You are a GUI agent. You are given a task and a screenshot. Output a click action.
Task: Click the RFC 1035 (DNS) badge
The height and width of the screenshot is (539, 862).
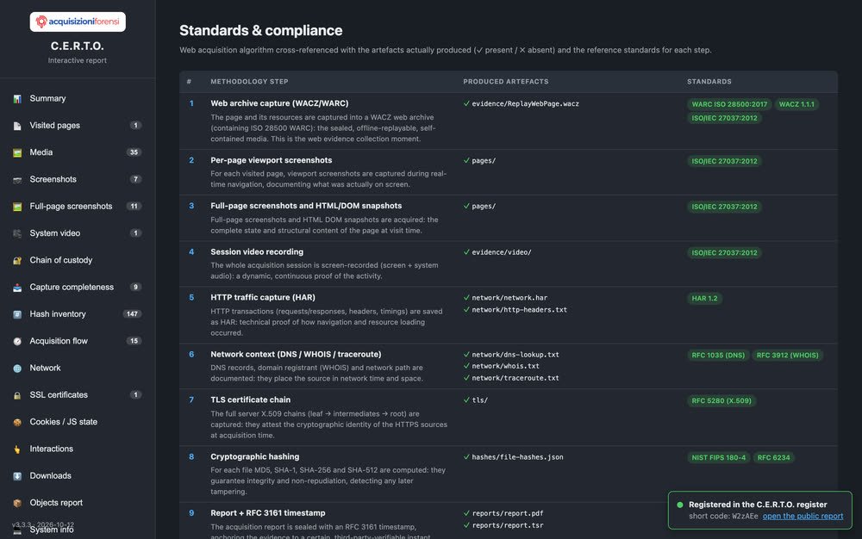pos(718,355)
